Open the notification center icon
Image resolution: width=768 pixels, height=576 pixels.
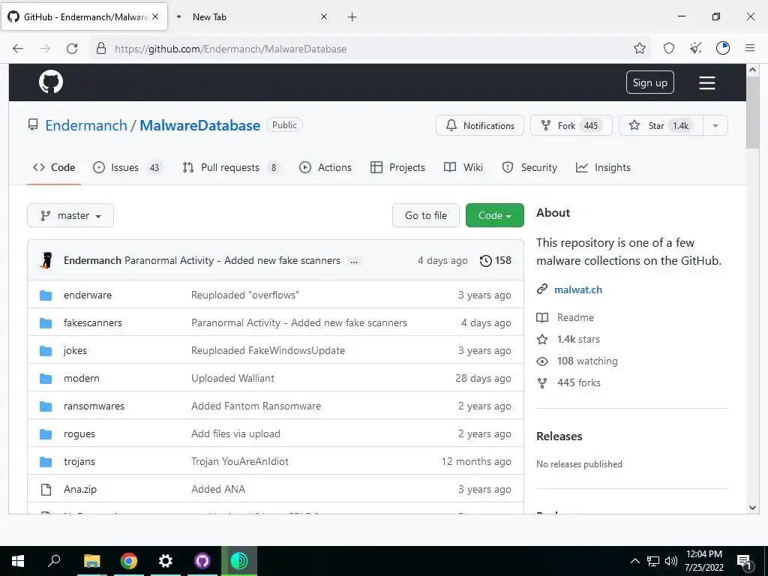744,561
